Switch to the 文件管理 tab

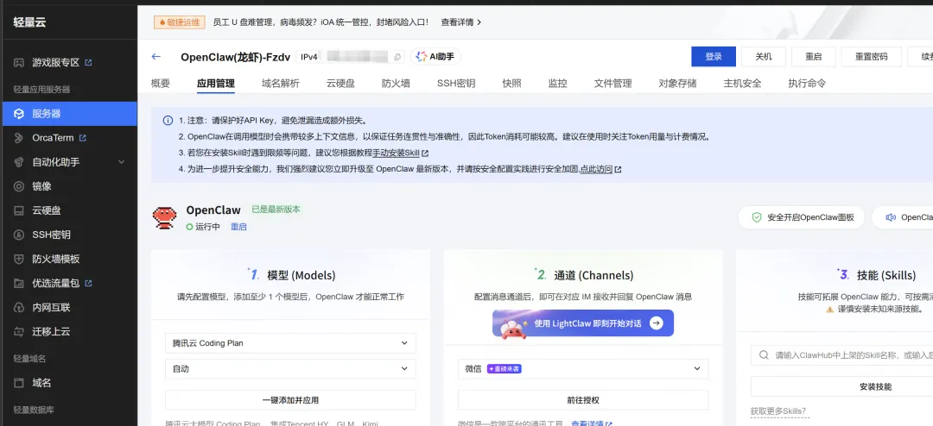[612, 83]
